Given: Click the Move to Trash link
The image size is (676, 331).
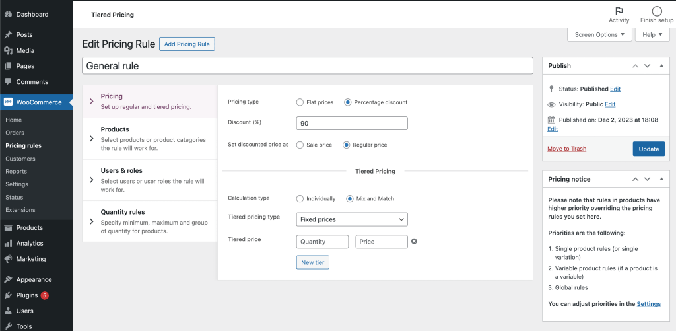Looking at the screenshot, I should coord(566,149).
